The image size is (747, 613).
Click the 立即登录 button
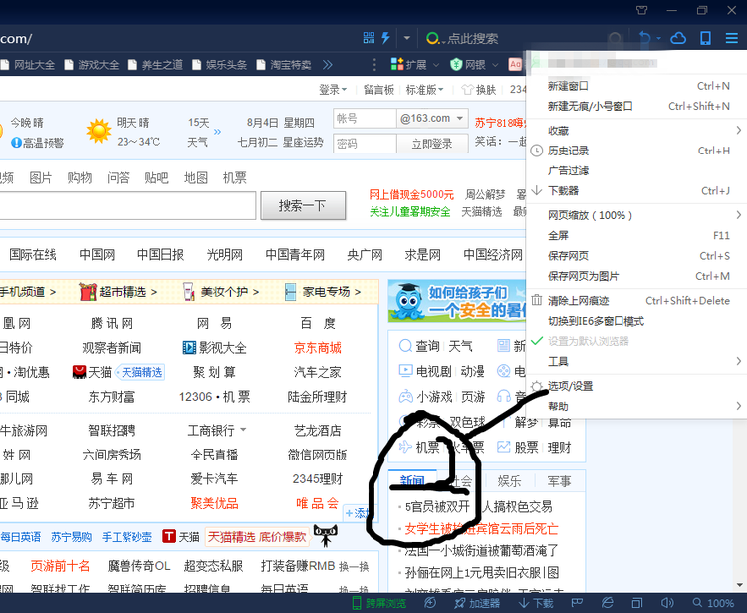click(431, 144)
